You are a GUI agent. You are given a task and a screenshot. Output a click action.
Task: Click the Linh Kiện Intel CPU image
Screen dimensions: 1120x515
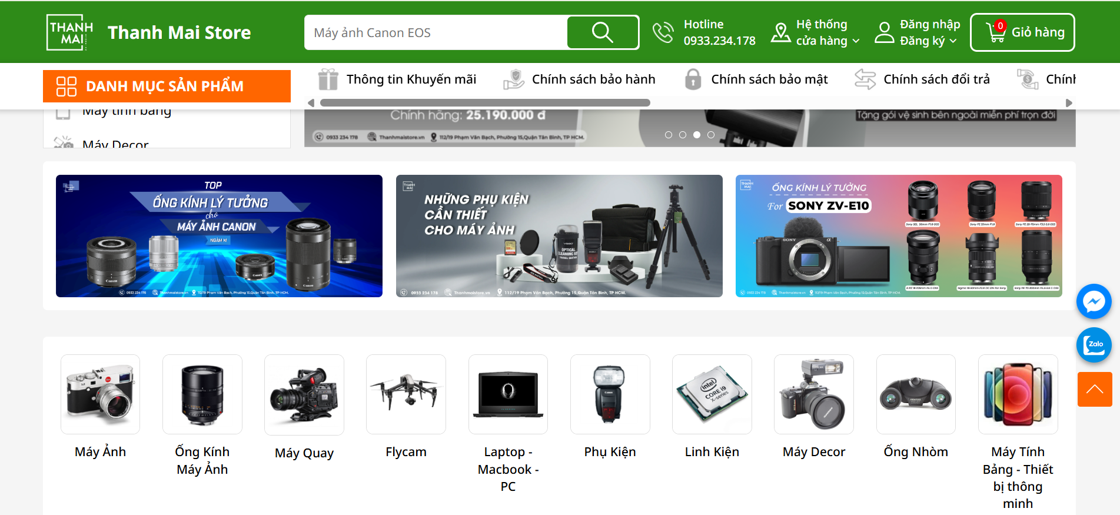[x=712, y=394]
